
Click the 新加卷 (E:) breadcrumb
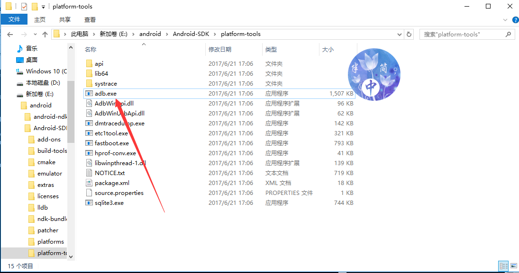pos(114,34)
